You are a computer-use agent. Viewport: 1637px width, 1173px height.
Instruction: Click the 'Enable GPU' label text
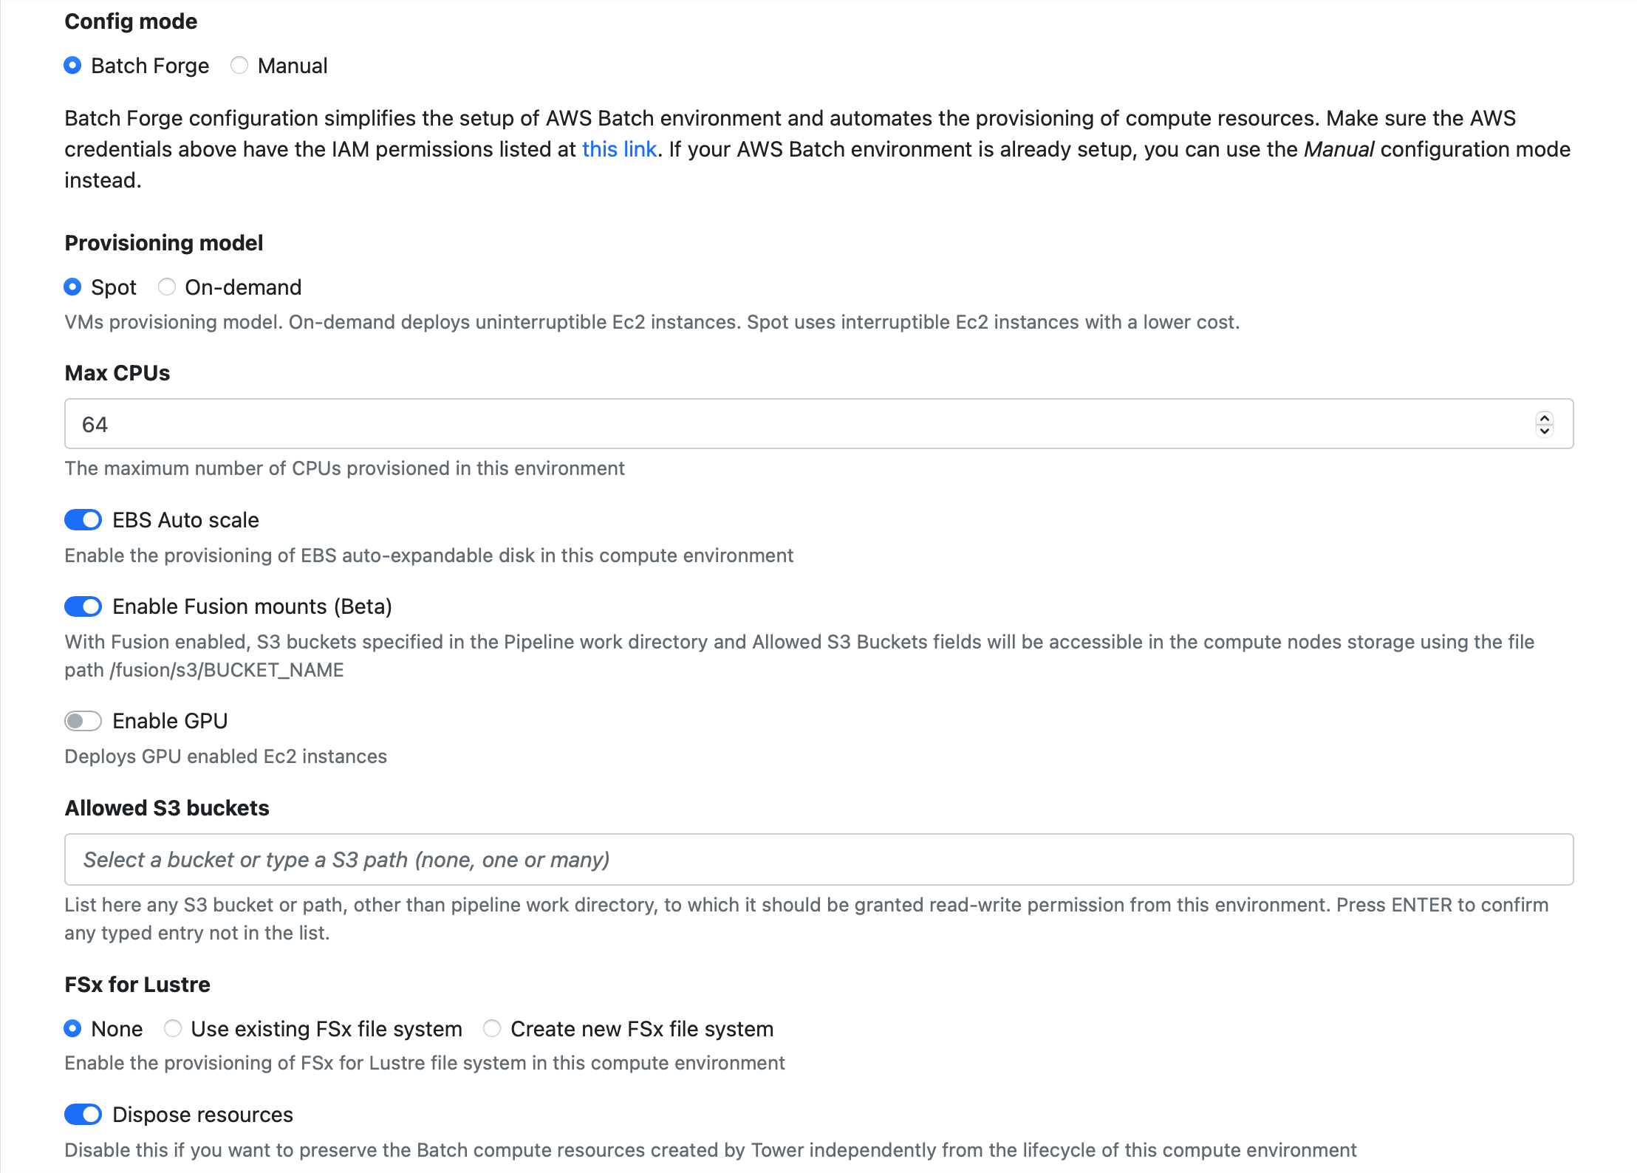click(x=170, y=721)
